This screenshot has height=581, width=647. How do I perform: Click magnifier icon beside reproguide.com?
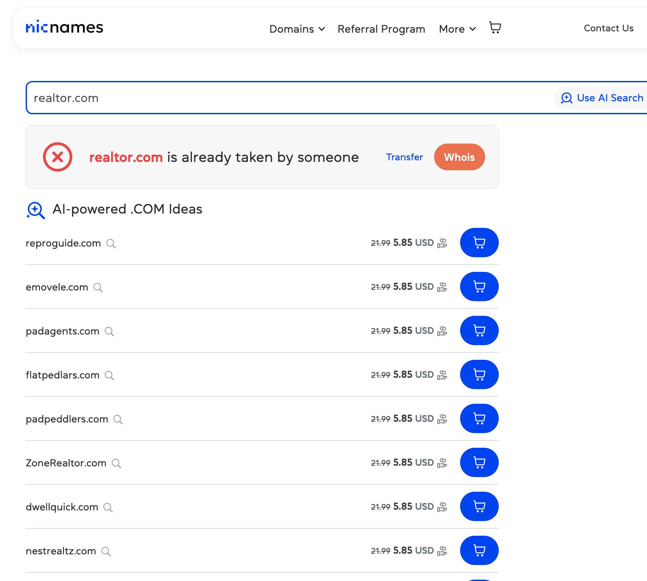tap(111, 244)
